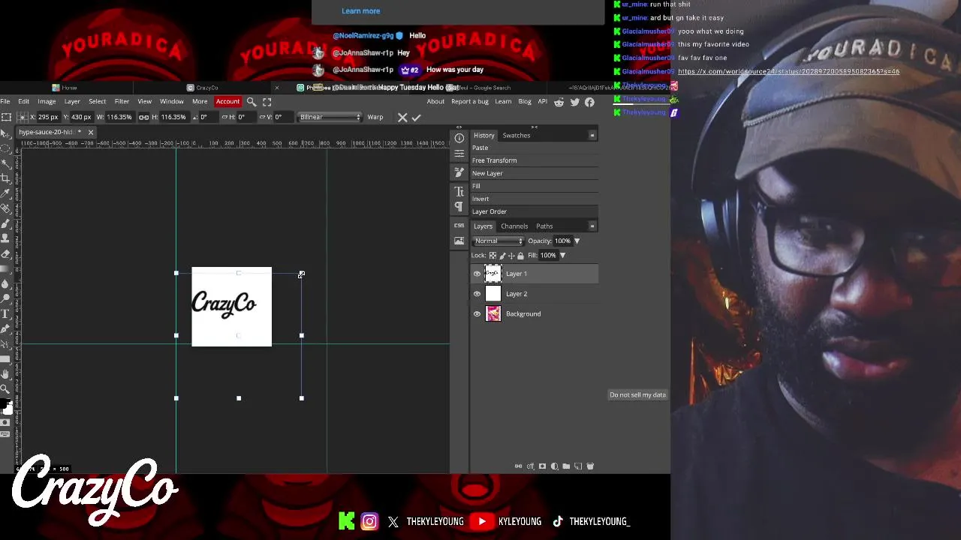Open the Fill slider arrow
Screen dimensions: 961x540
(562, 256)
